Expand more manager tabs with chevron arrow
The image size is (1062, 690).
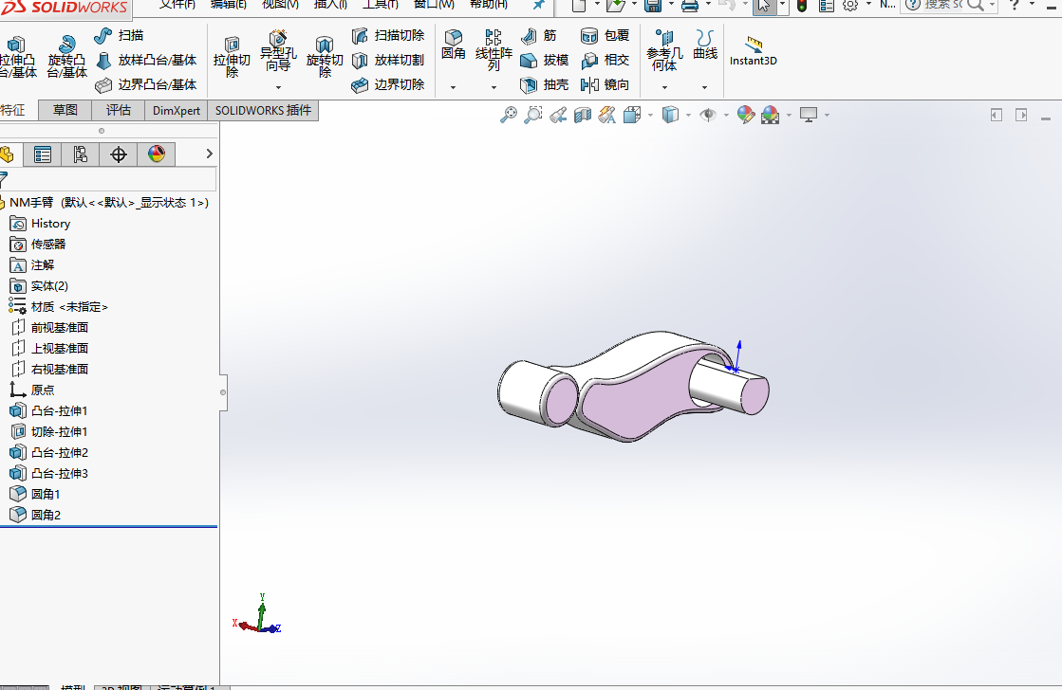(x=210, y=154)
